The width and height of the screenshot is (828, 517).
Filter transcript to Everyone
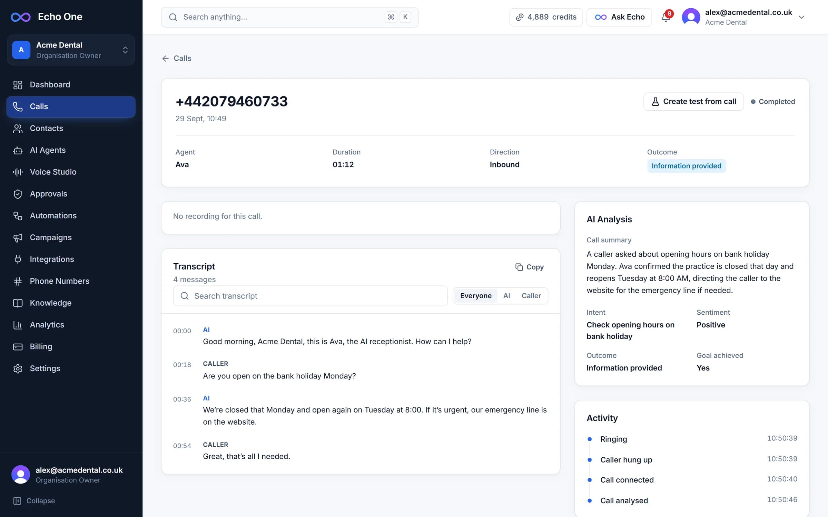(x=476, y=296)
